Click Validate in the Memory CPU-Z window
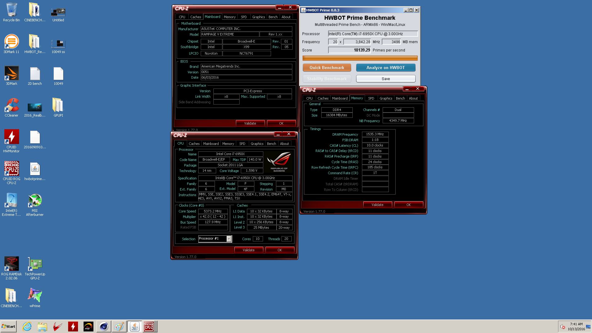Image resolution: width=592 pixels, height=333 pixels. pos(377,205)
